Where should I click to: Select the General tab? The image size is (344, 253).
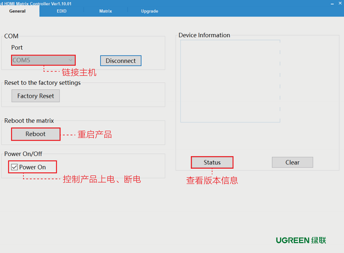click(17, 11)
